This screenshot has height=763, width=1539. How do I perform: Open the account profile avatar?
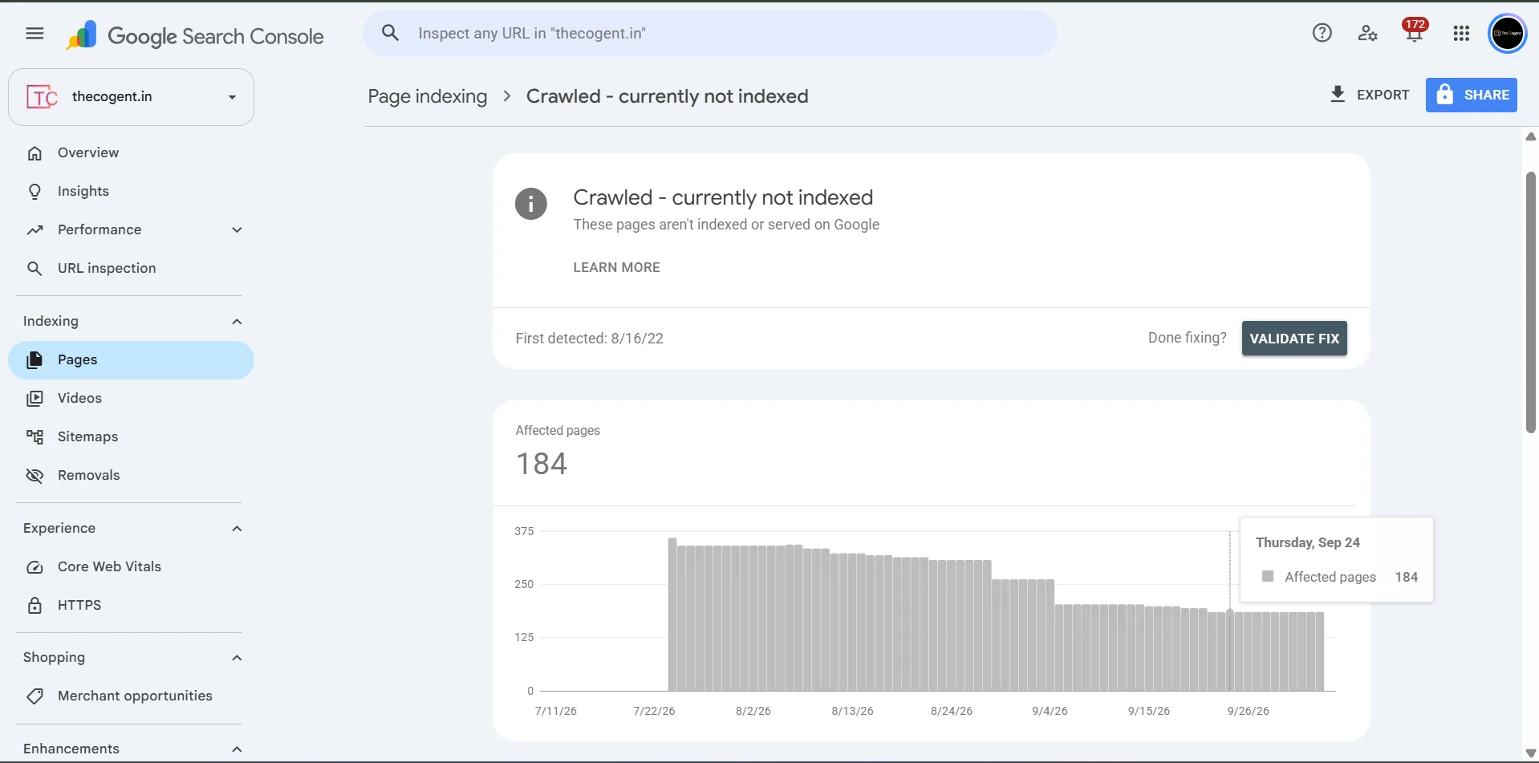(1507, 34)
